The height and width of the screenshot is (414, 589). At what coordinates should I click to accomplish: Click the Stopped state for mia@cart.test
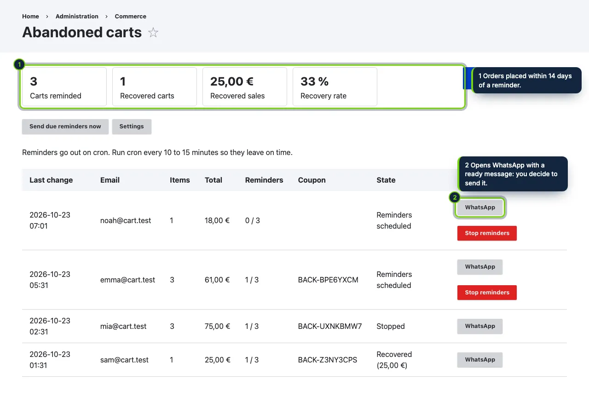391,326
